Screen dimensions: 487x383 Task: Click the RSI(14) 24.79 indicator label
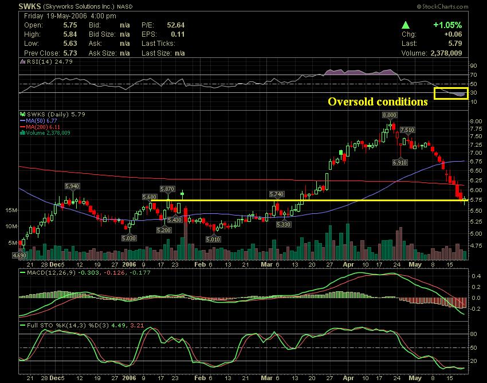click(x=50, y=61)
